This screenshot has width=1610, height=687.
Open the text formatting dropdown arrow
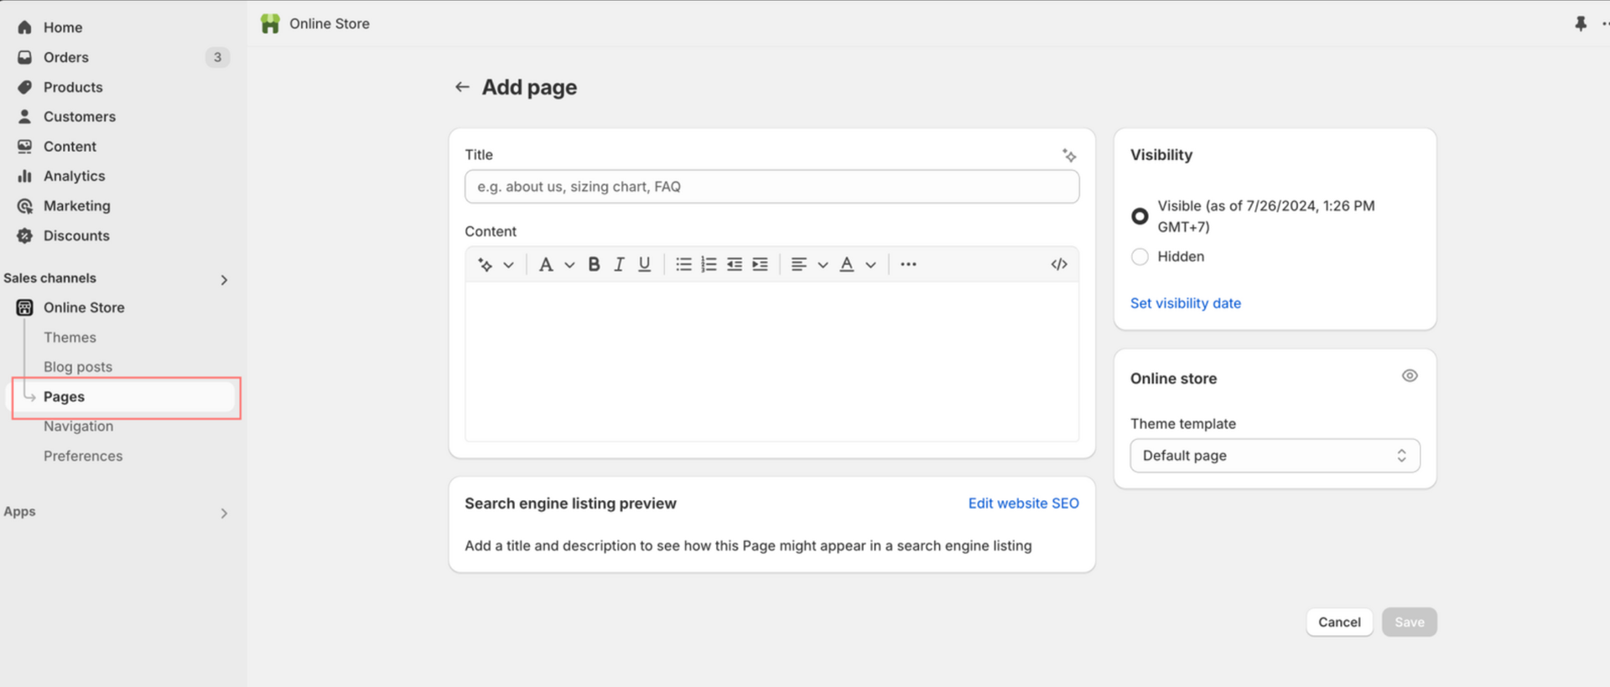click(x=569, y=265)
